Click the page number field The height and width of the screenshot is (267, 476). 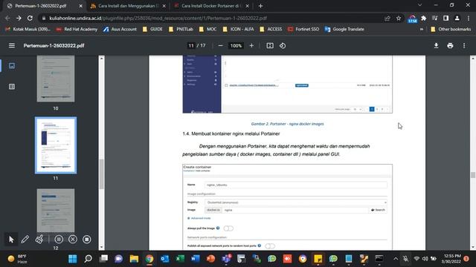coord(191,46)
